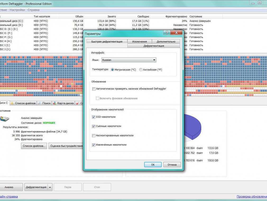
Task: Click the 133,6 GB (89%) used space cell
Action: click(x=107, y=21)
